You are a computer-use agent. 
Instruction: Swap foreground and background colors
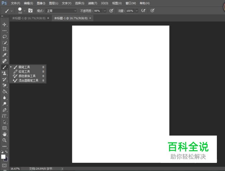6,152
